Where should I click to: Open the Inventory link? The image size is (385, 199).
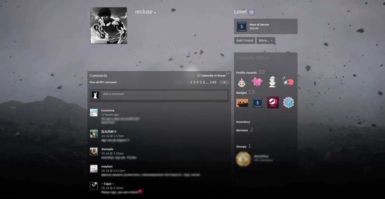pos(243,122)
